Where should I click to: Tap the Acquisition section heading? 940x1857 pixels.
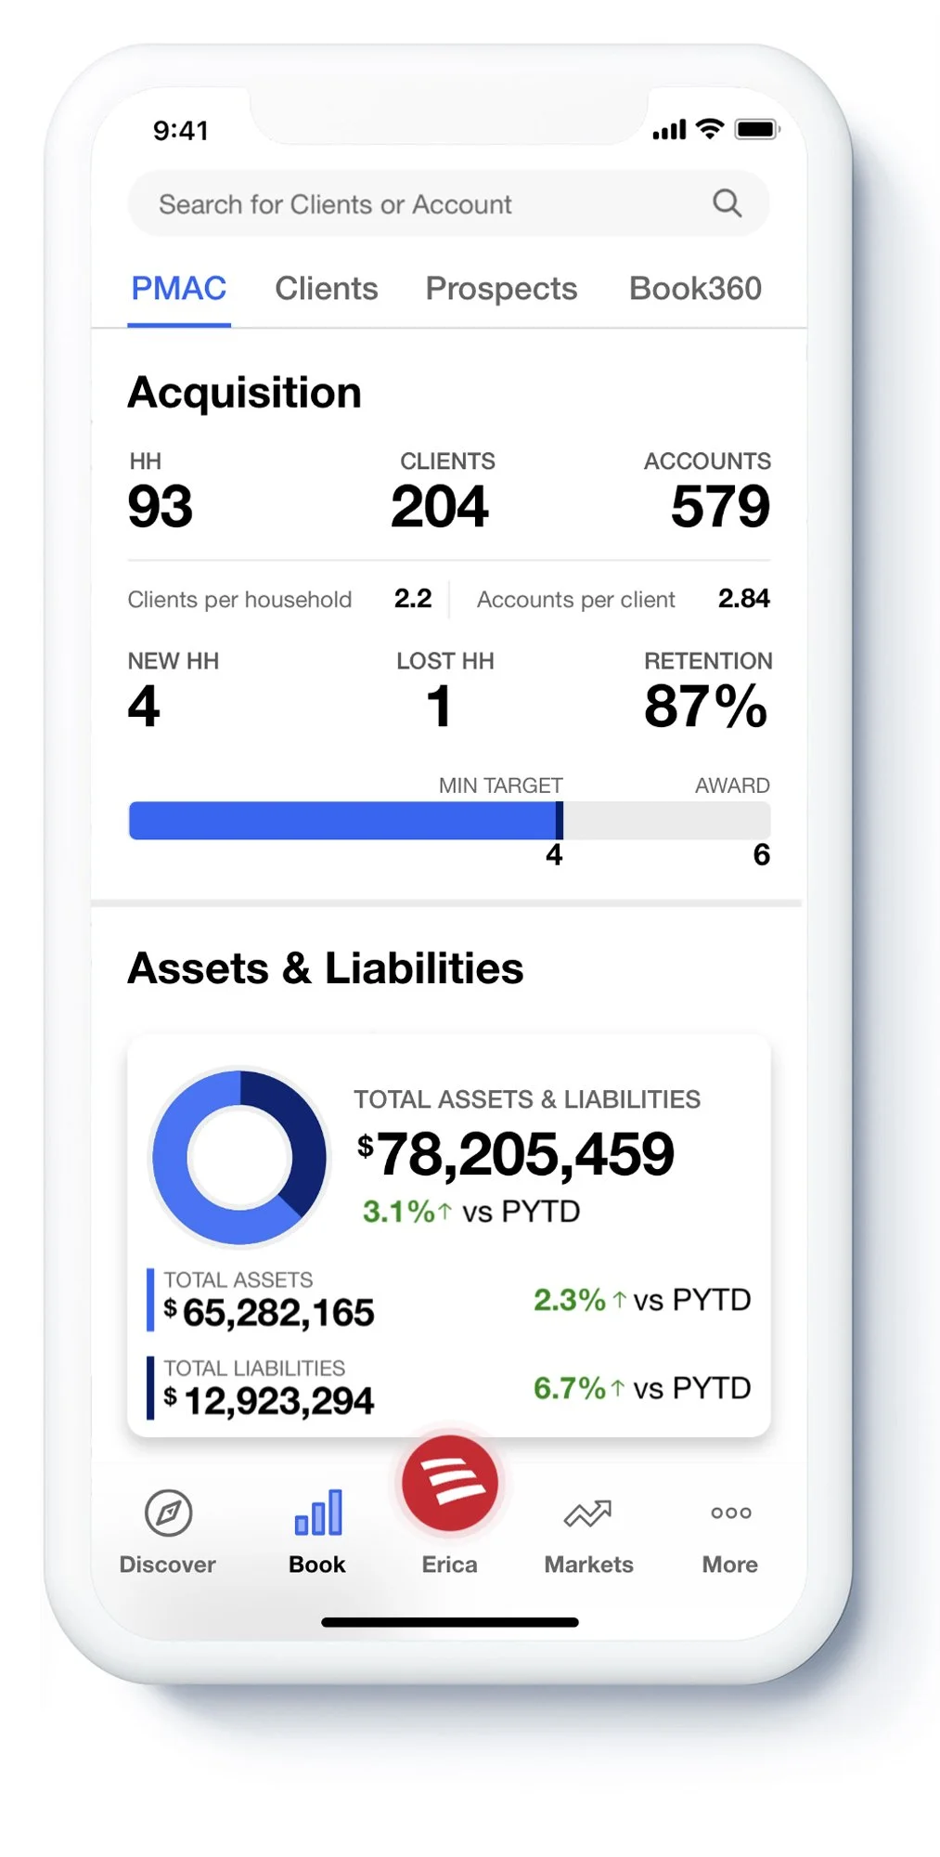[x=245, y=393]
